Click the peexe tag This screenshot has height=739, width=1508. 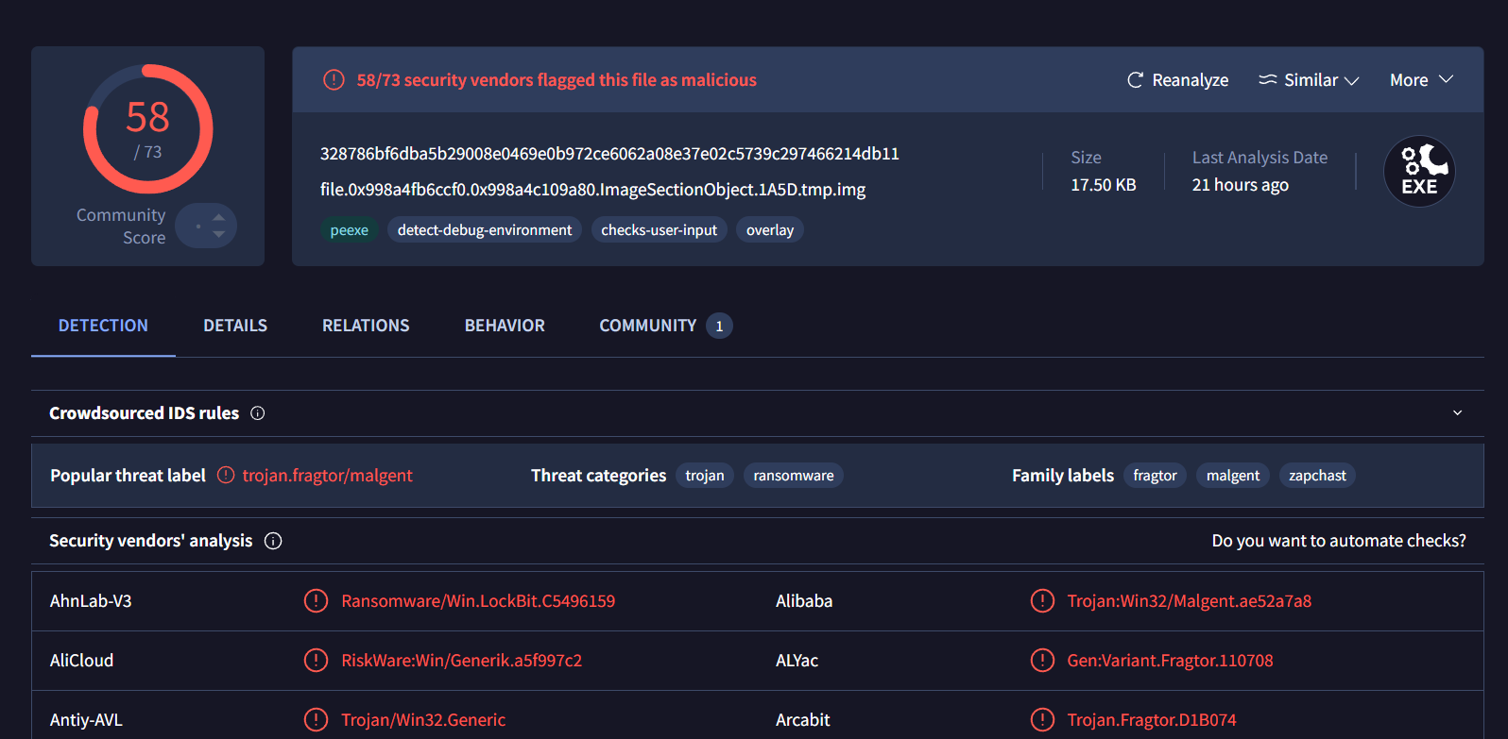(x=350, y=230)
